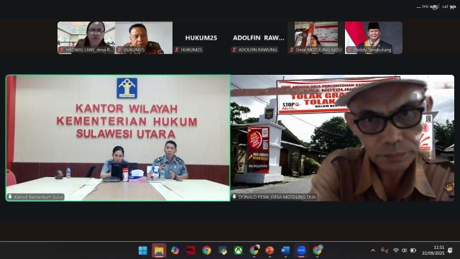Open the Python app taskbar icon
Viewport: 460px width, 259px height.
tap(223, 250)
